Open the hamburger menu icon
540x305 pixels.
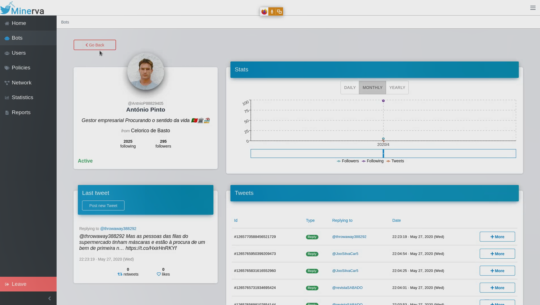pyautogui.click(x=533, y=8)
